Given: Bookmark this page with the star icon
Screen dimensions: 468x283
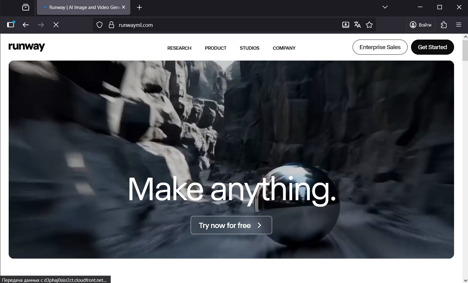Looking at the screenshot, I should (x=369, y=25).
